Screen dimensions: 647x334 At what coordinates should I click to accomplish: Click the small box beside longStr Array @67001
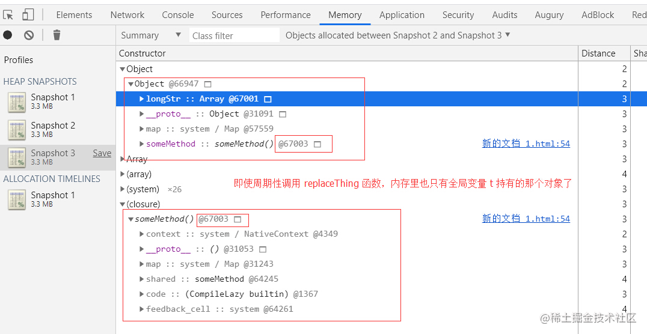(x=268, y=99)
